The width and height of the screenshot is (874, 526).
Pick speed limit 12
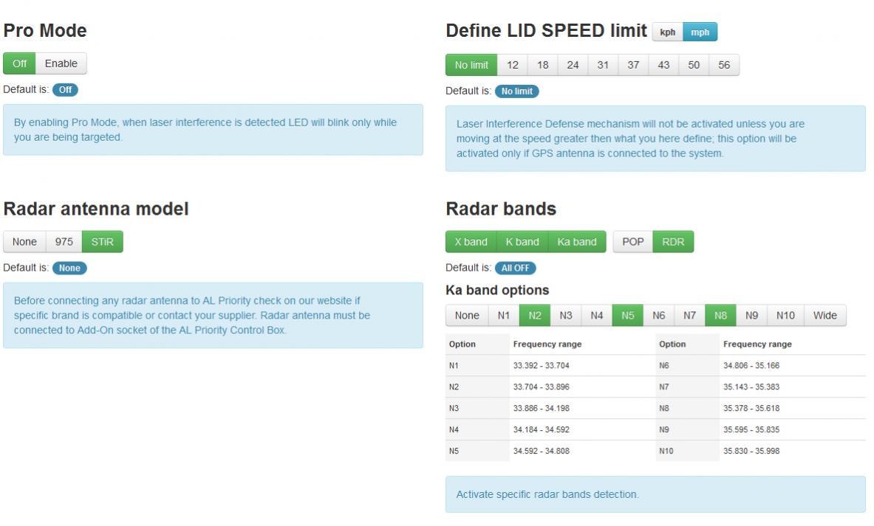(512, 65)
